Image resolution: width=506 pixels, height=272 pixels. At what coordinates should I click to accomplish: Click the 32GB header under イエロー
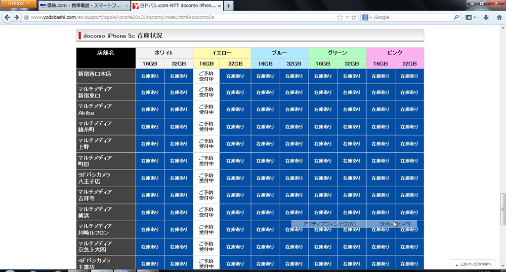pos(235,64)
